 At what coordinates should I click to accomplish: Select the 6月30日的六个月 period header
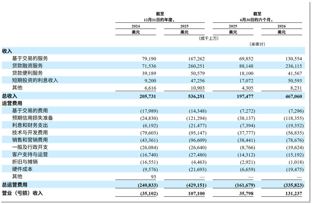256,20
